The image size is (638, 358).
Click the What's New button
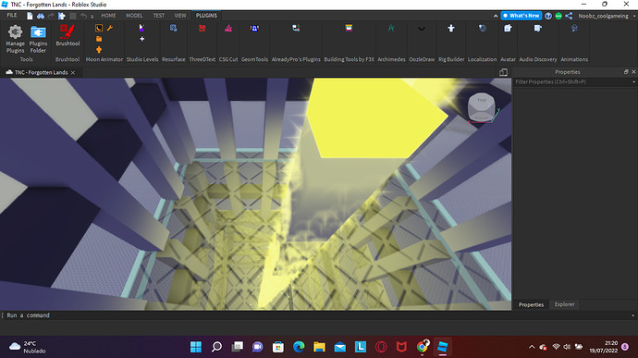[x=521, y=16]
